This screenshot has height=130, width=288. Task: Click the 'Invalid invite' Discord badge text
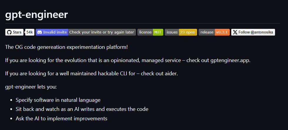(x=55, y=32)
